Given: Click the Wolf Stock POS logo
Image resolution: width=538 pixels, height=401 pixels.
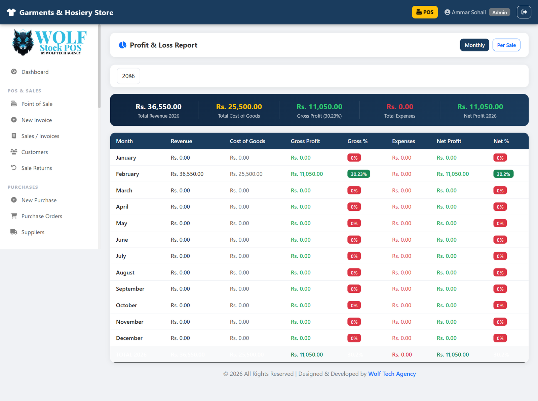Looking at the screenshot, I should [x=49, y=42].
